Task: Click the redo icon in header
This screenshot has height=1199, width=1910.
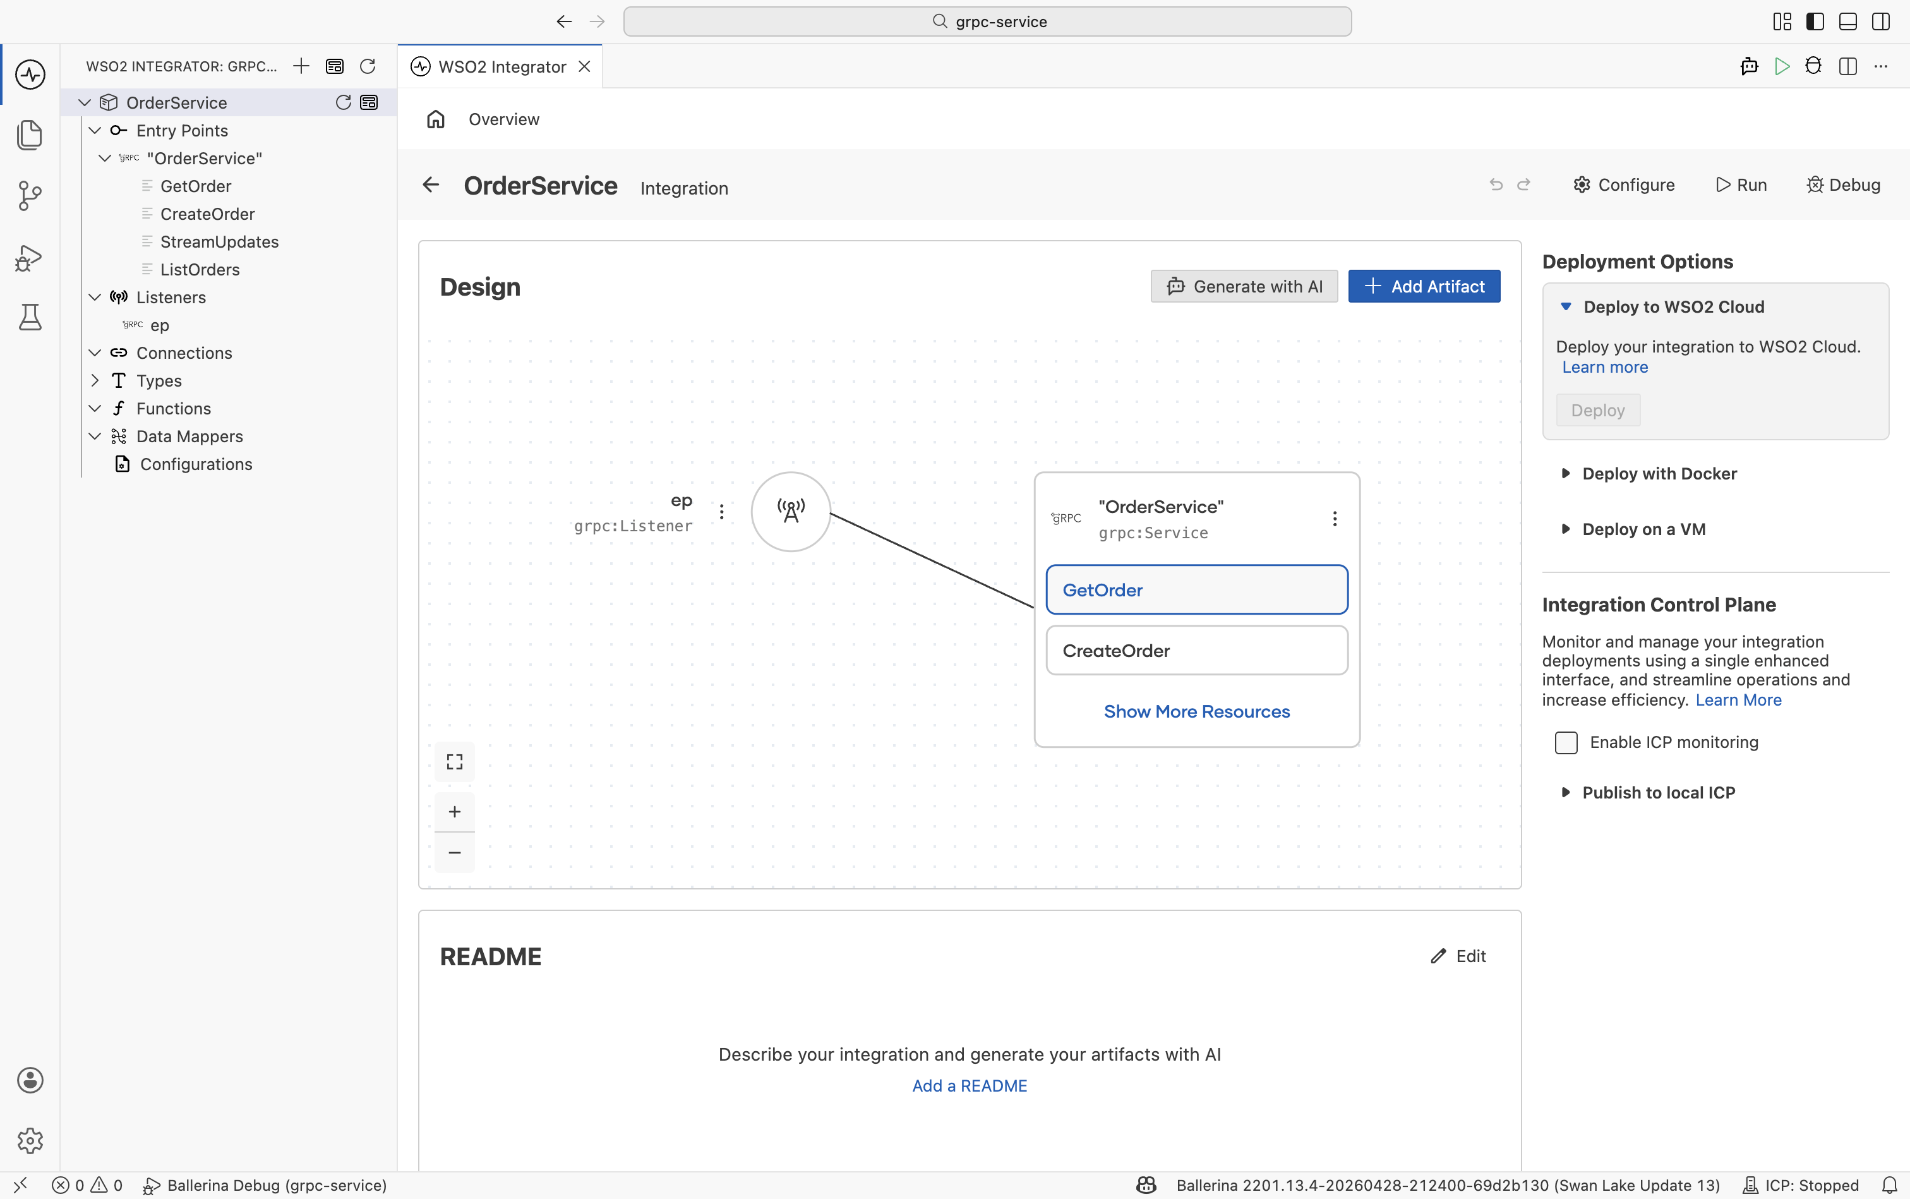Action: [x=1524, y=184]
